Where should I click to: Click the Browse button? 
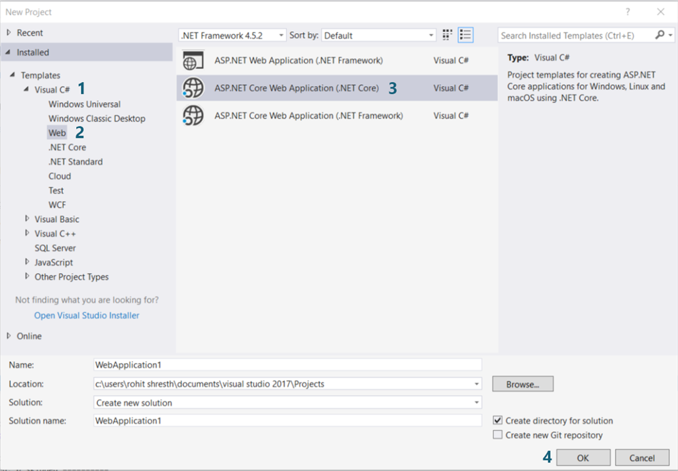[522, 384]
